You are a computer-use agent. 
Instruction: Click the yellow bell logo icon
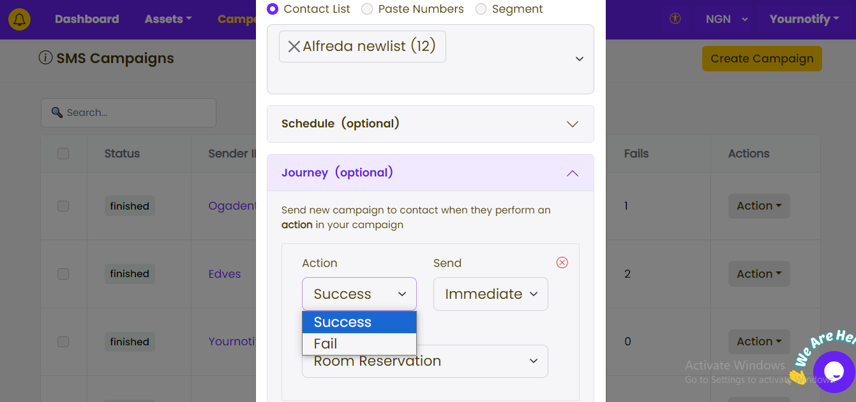pos(20,20)
